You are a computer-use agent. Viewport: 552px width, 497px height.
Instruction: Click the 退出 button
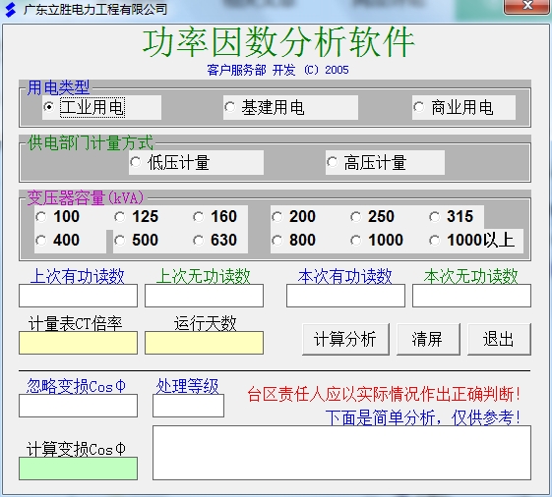499,339
